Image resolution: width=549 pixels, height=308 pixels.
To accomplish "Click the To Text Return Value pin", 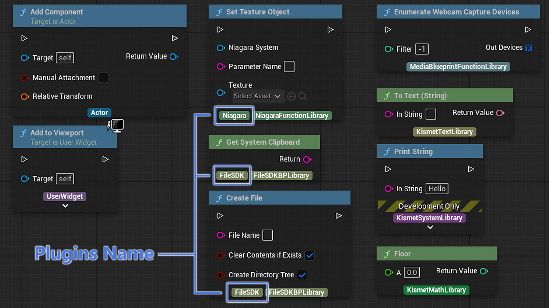I will click(x=500, y=113).
